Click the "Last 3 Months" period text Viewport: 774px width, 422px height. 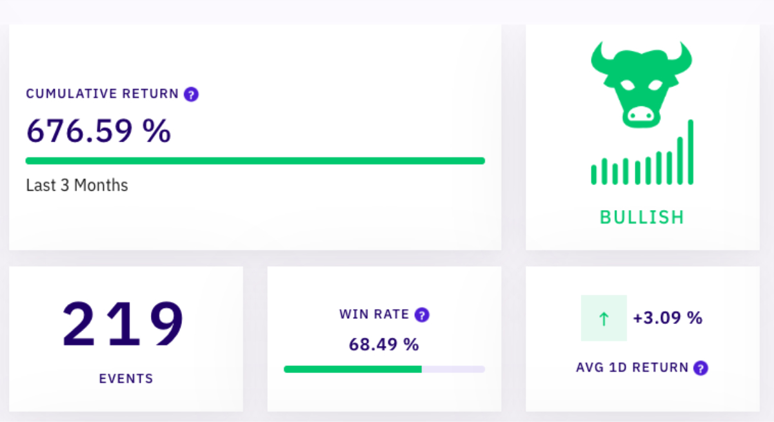[x=77, y=186]
